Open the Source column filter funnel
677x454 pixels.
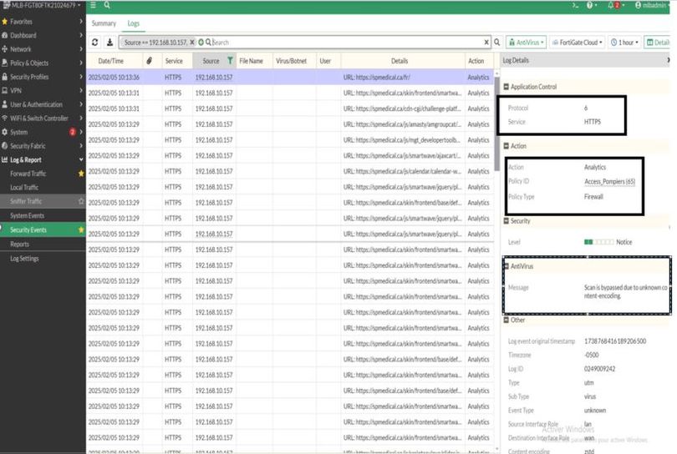pos(230,60)
